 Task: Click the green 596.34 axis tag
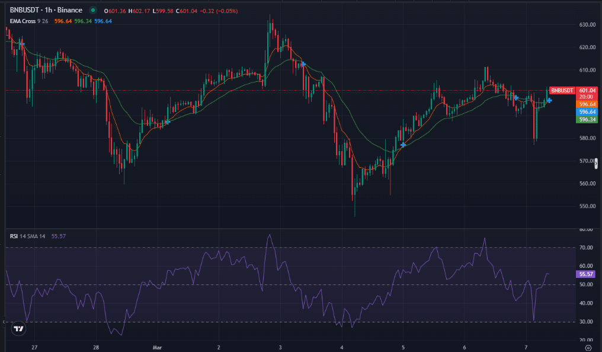click(x=587, y=120)
